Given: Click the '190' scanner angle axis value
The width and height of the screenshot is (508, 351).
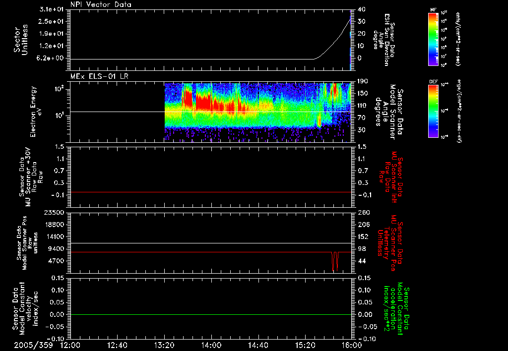Looking at the screenshot, I should click(364, 81).
